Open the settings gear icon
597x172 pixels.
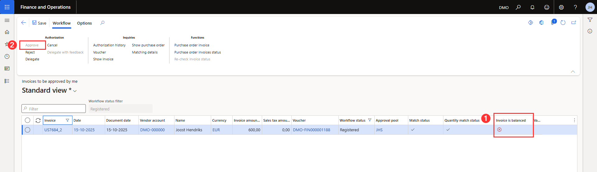[561, 7]
